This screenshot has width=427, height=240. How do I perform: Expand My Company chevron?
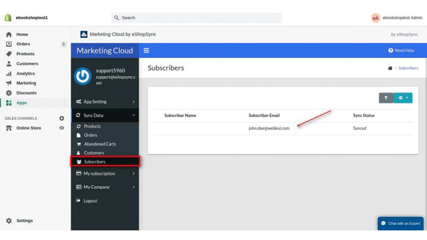[x=133, y=187]
